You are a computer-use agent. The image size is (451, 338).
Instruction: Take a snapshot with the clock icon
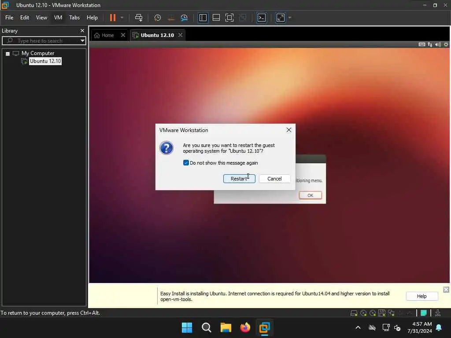click(x=157, y=18)
